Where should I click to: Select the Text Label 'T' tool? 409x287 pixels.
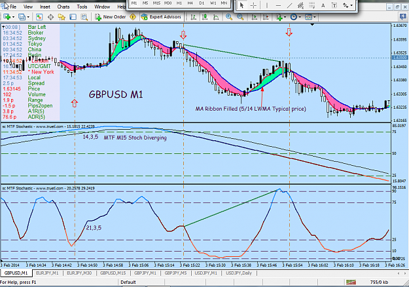(334, 5)
